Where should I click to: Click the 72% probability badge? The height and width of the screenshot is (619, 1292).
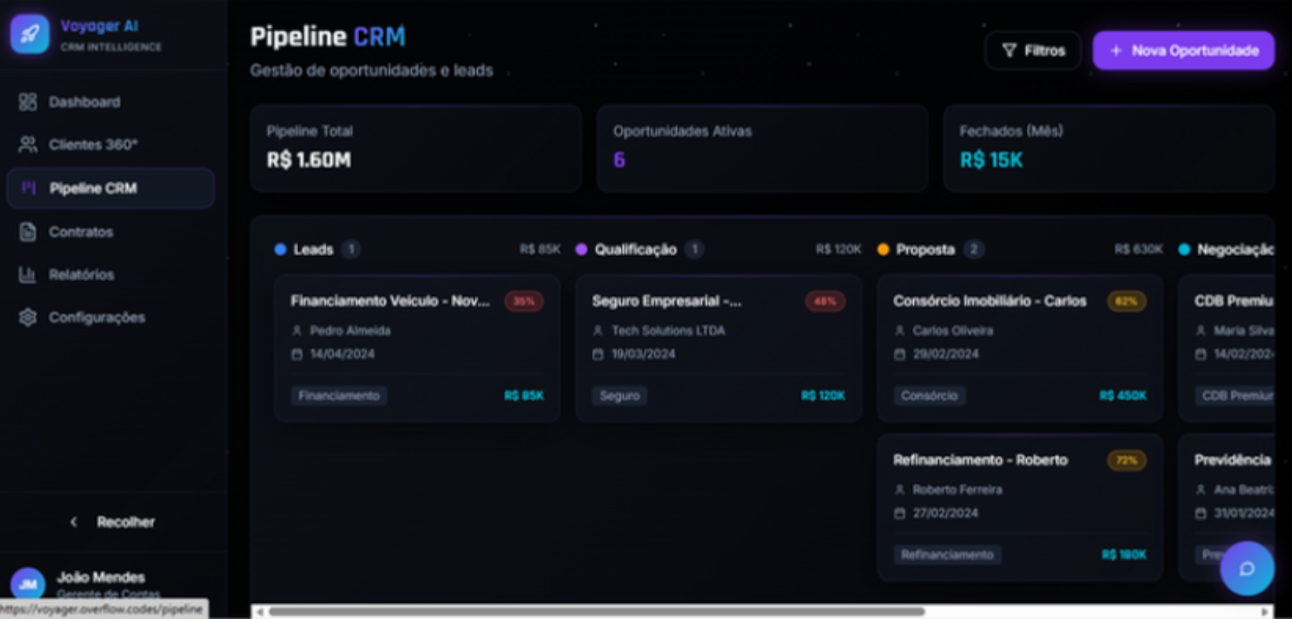click(1126, 460)
